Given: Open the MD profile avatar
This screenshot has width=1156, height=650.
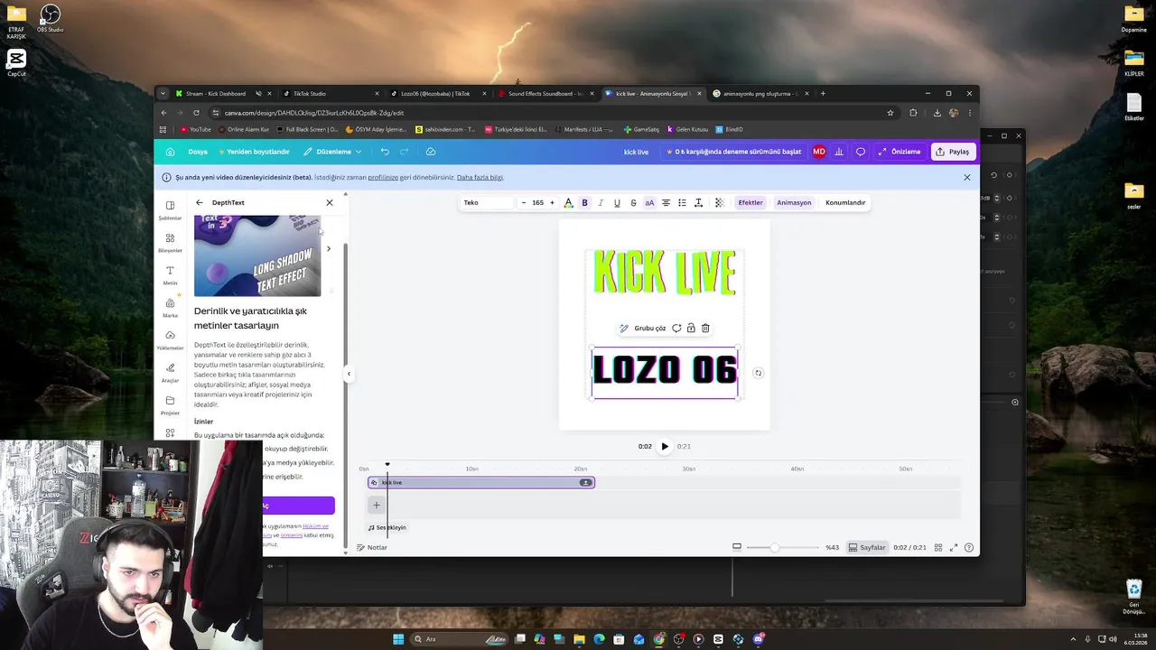Looking at the screenshot, I should [x=819, y=152].
